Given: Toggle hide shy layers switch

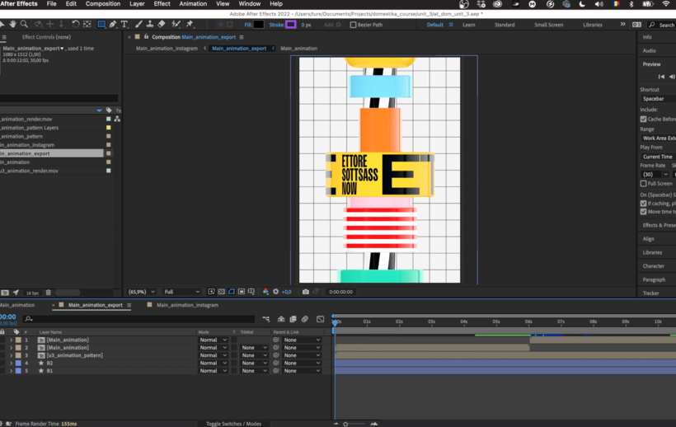Looking at the screenshot, I should coord(281,319).
